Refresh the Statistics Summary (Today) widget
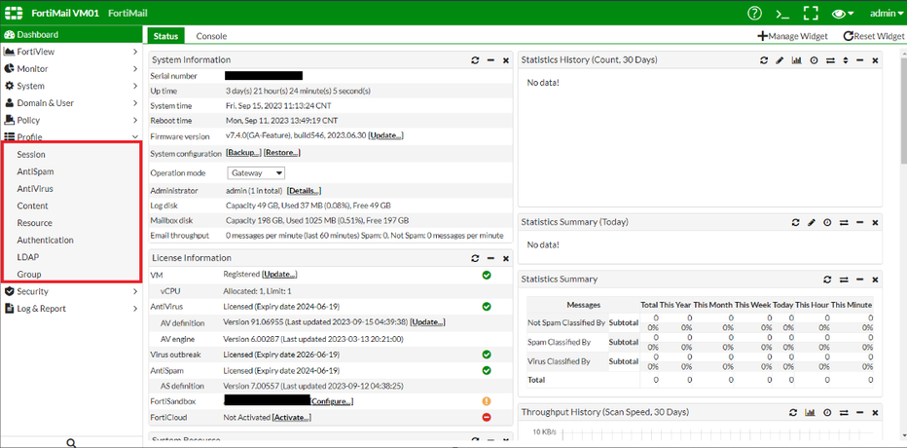Image resolution: width=907 pixels, height=448 pixels. (x=795, y=222)
